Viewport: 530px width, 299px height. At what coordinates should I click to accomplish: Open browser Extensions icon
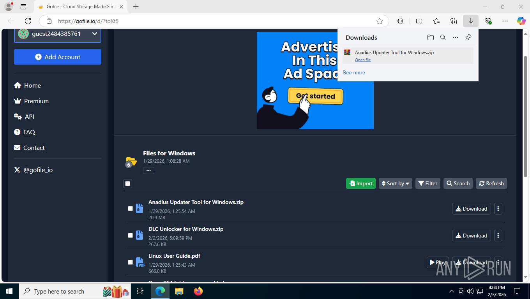coord(400,21)
